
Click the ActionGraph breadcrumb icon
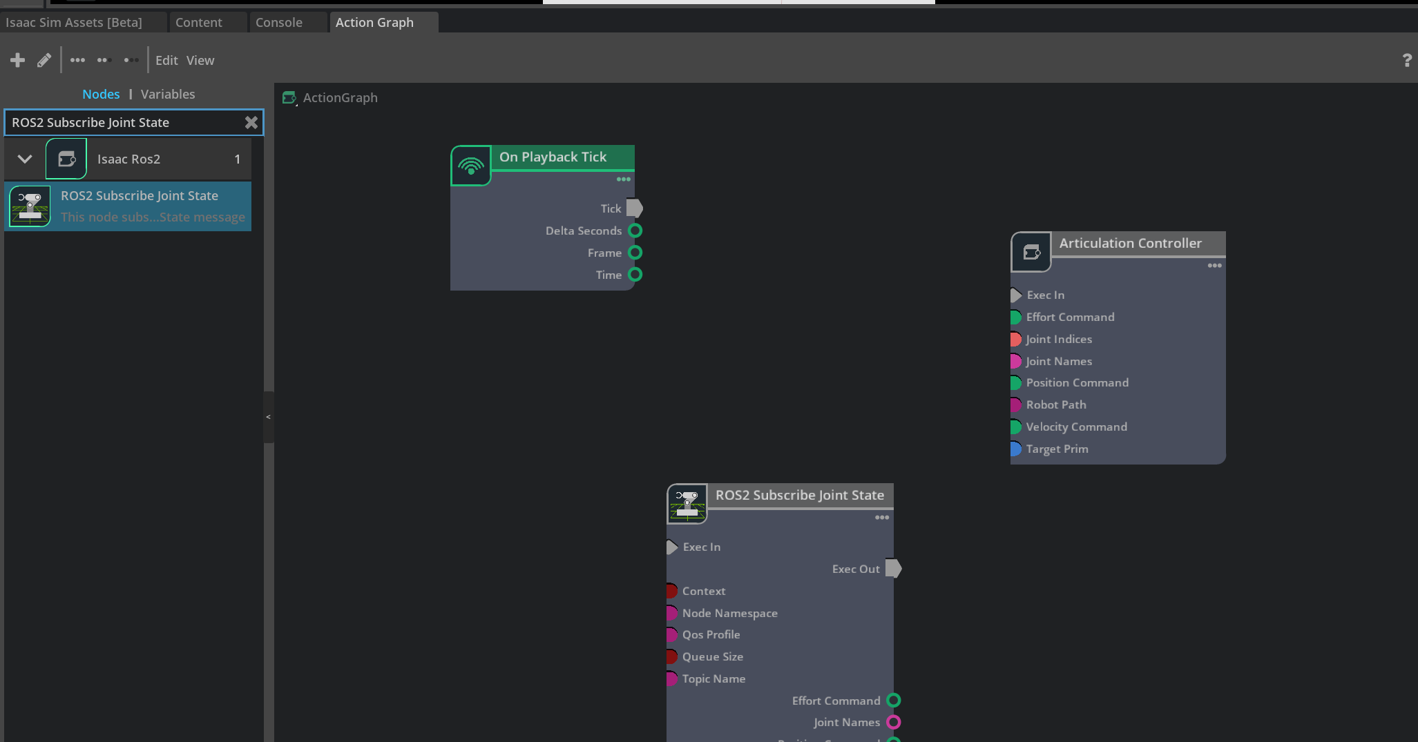coord(289,98)
